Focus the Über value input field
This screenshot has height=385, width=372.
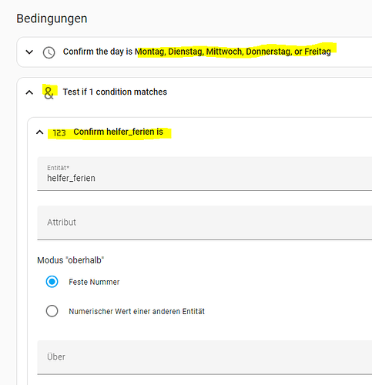(205, 357)
